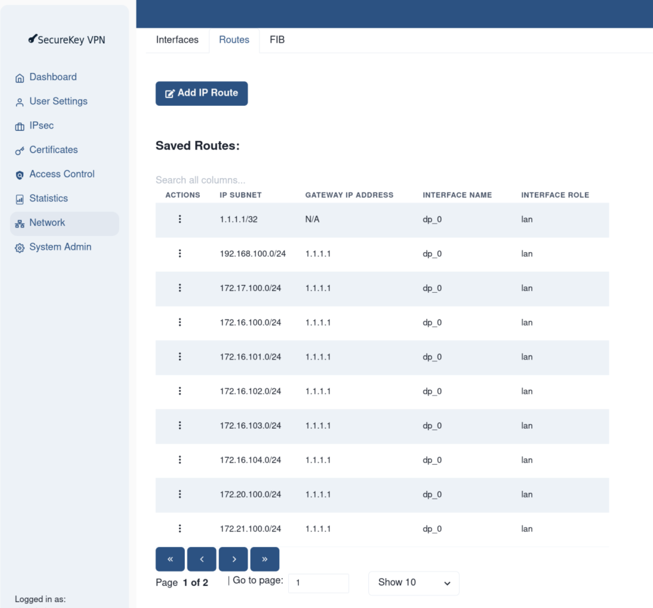Open the IPsec section in sidebar
Image resolution: width=653 pixels, height=608 pixels.
point(41,126)
